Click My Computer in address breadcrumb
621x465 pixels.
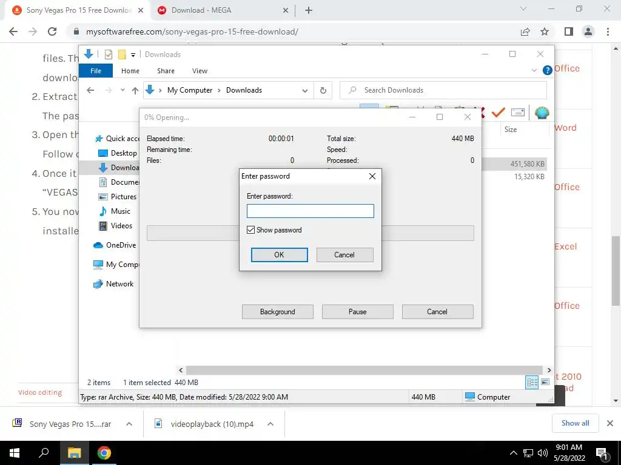190,90
